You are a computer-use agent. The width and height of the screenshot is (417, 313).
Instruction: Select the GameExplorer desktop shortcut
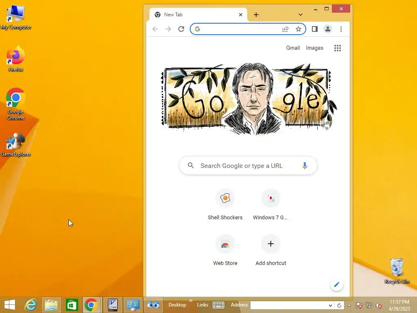(x=16, y=145)
